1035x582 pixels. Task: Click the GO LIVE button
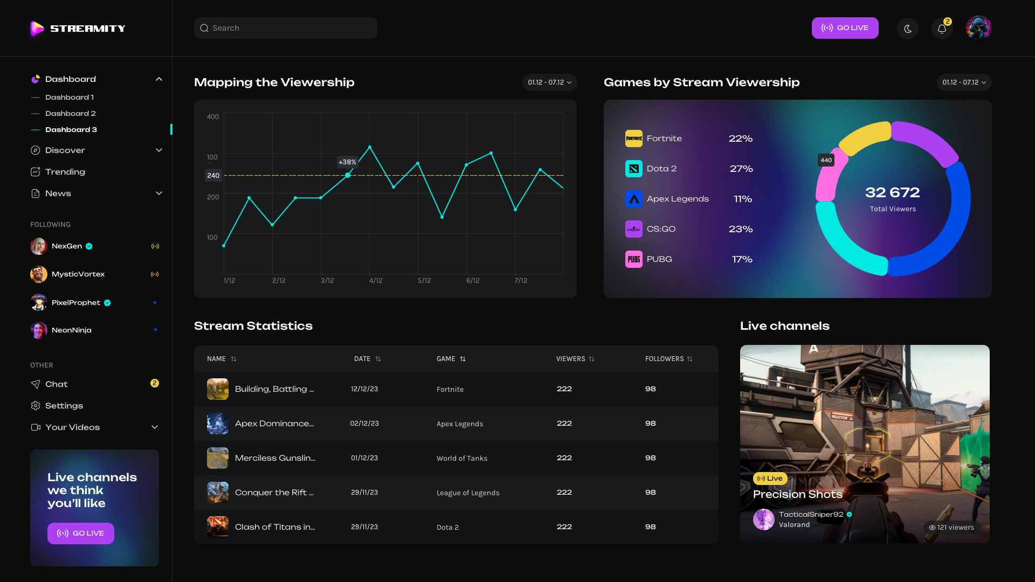845,28
